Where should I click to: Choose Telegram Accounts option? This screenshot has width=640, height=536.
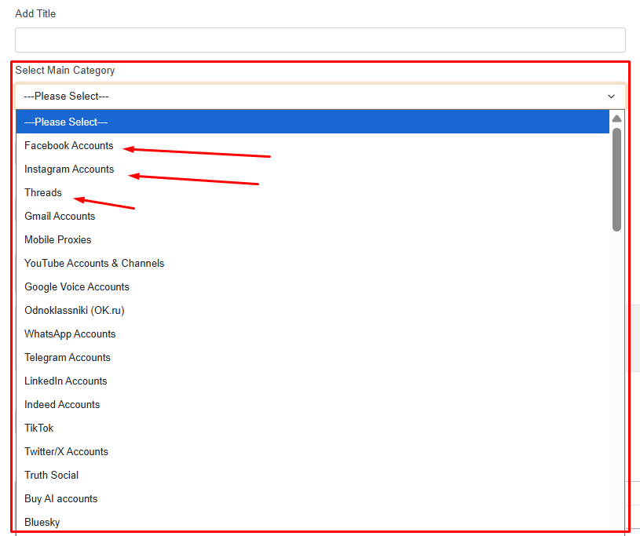(x=313, y=357)
